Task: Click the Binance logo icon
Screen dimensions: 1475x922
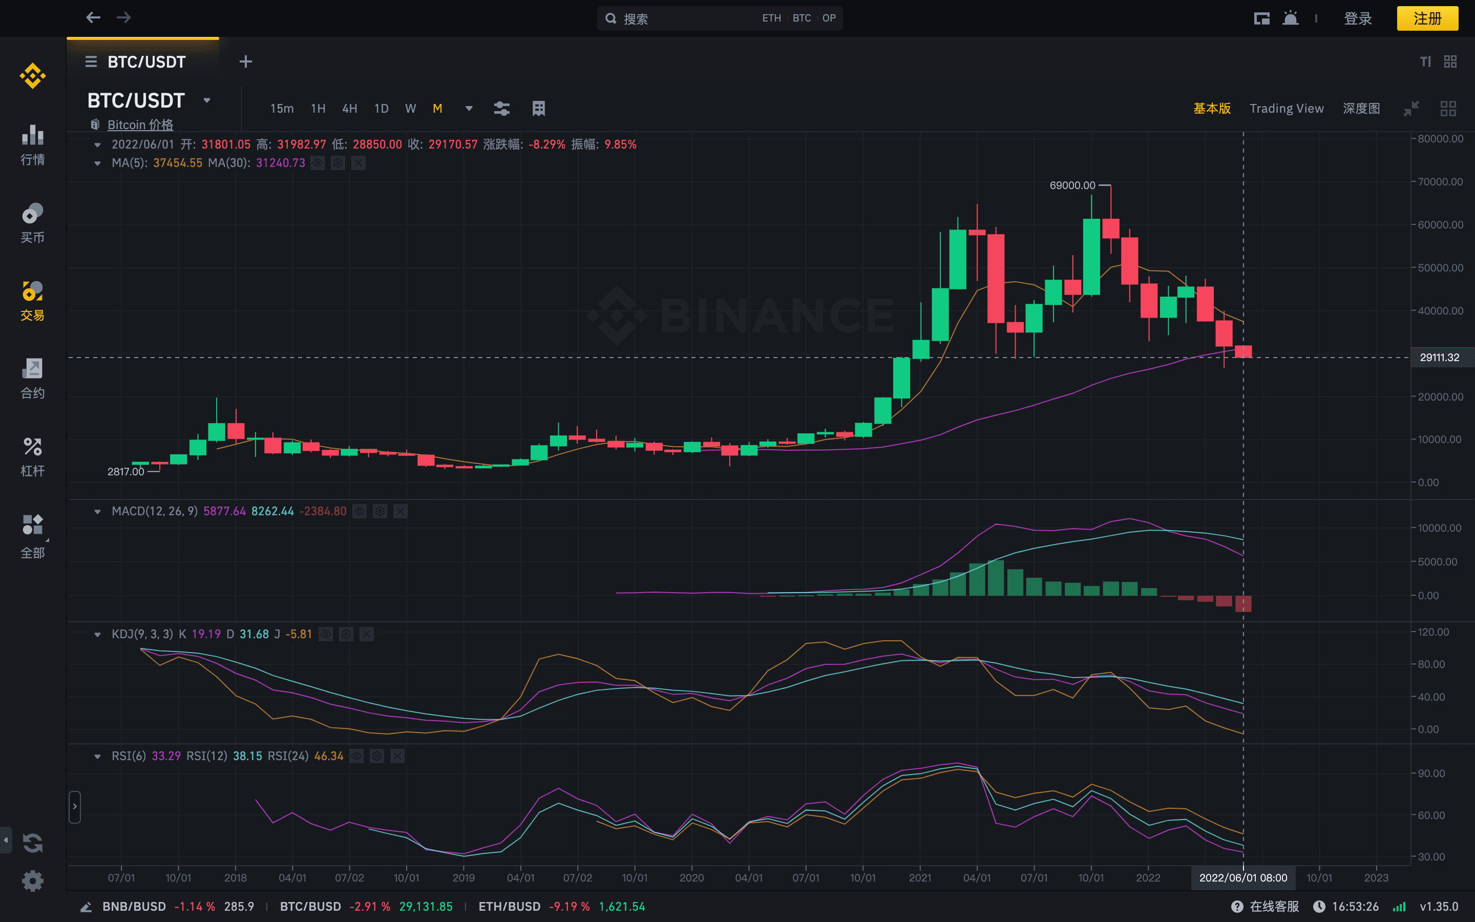Action: click(x=32, y=76)
